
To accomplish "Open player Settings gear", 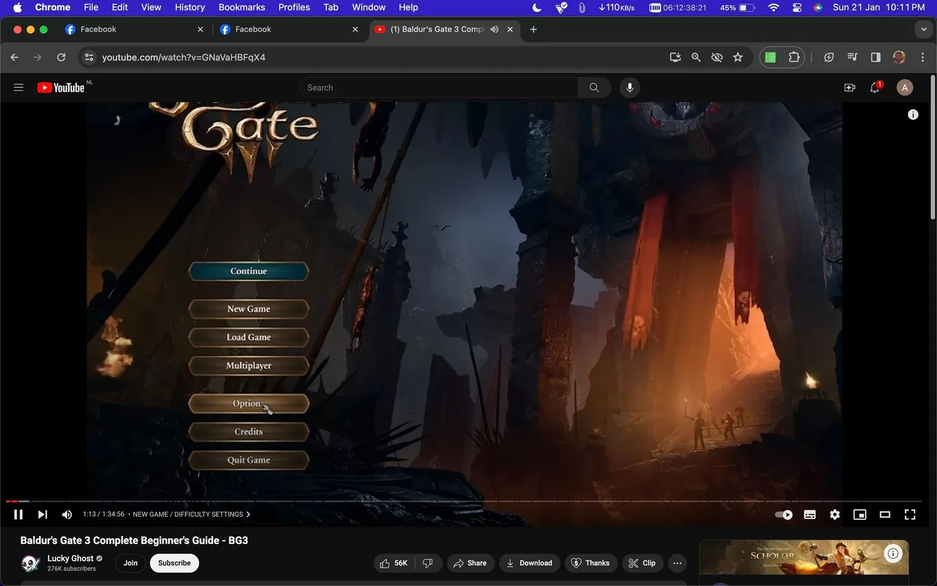I will point(835,514).
